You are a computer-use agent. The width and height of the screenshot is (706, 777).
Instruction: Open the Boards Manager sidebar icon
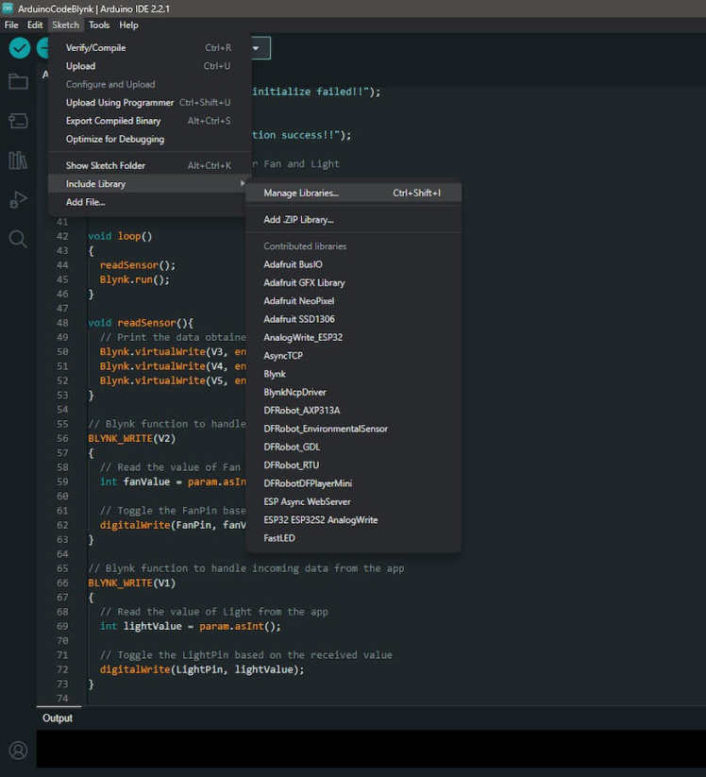(x=18, y=121)
